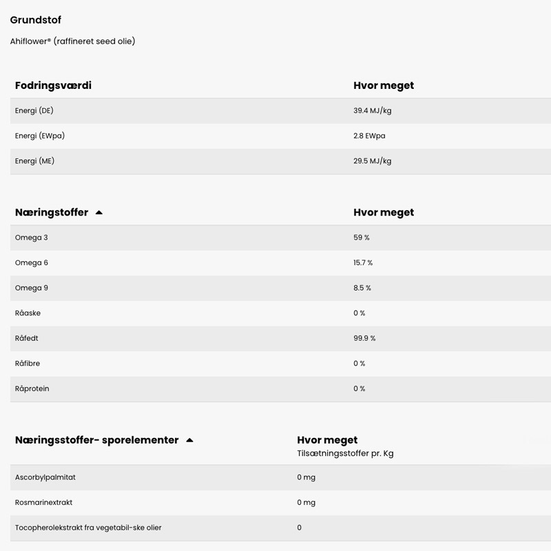This screenshot has width=551, height=551.
Task: Collapse the Næringstoffer section arrow
Action: [99, 213]
